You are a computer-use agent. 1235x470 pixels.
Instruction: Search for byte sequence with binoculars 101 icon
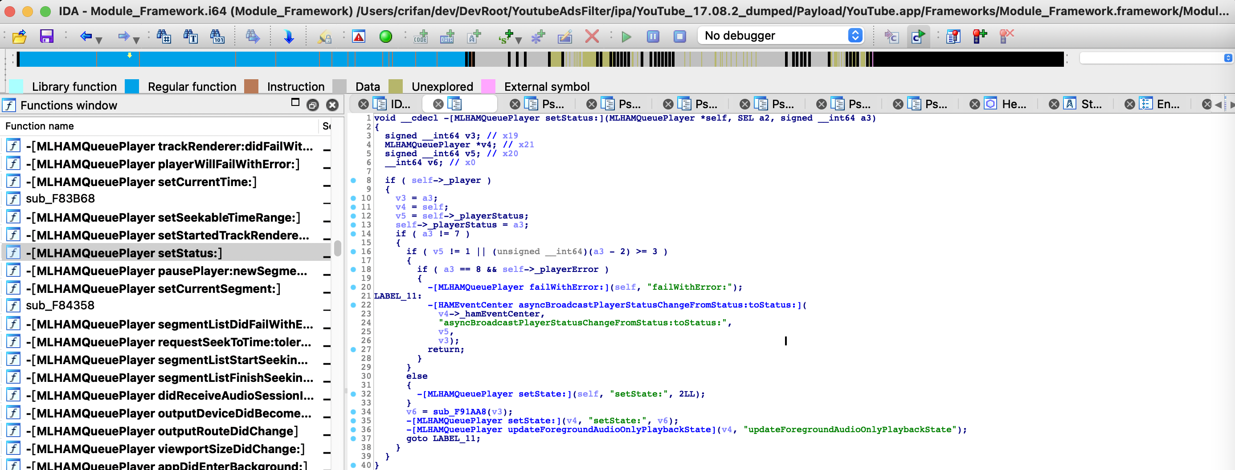coord(218,36)
